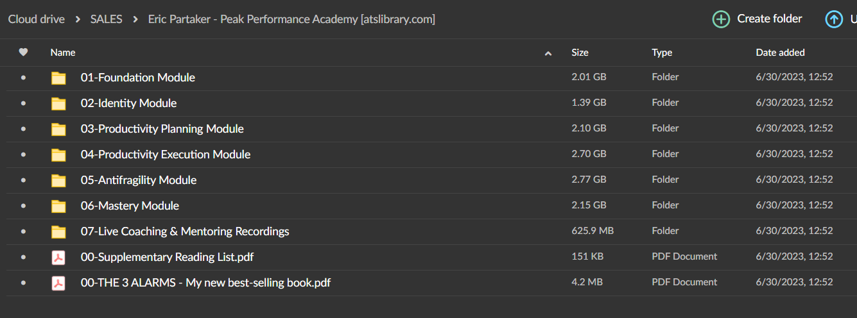Go to SALES folder in breadcrumb
This screenshot has height=318, width=857.
pyautogui.click(x=106, y=19)
